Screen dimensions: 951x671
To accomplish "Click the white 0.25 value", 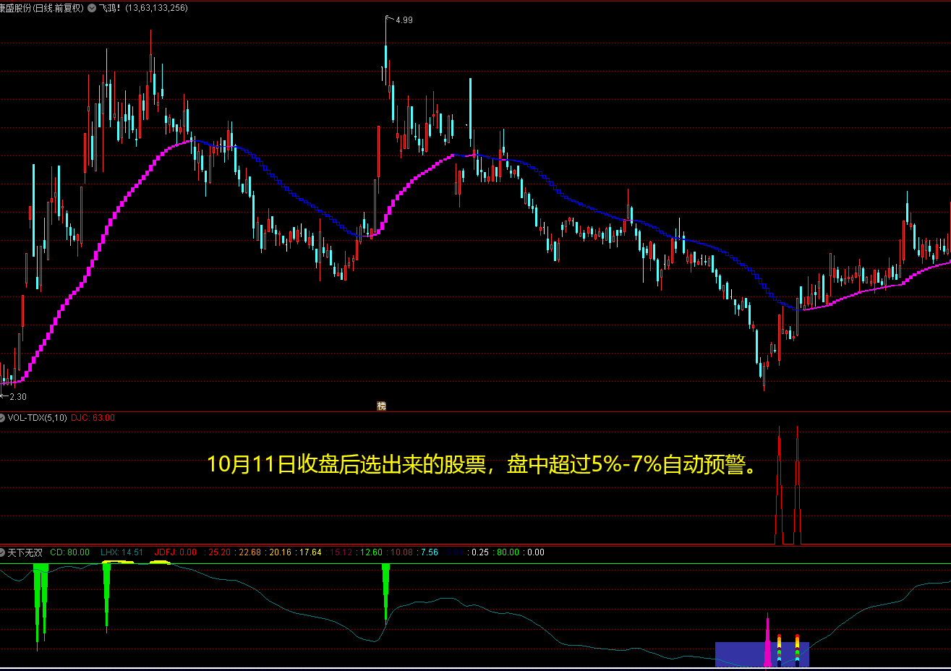I will [480, 552].
